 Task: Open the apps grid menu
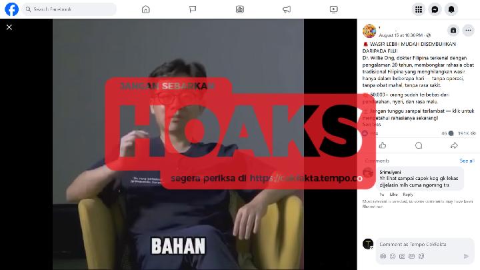click(419, 9)
